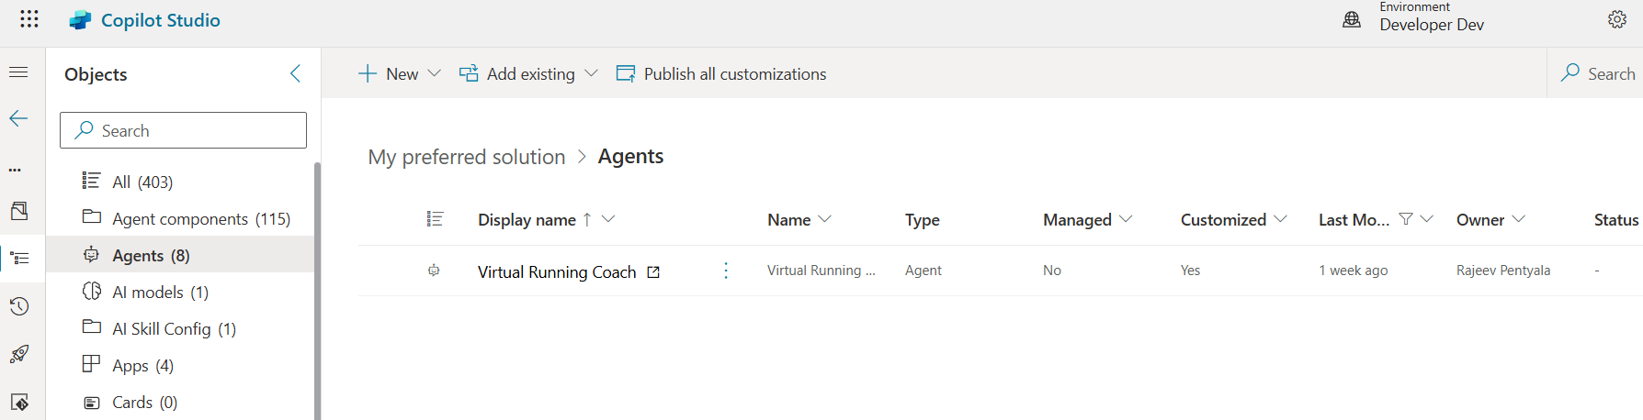Screen dimensions: 1643x420
Task: Open settings gear icon
Action: (1616, 19)
